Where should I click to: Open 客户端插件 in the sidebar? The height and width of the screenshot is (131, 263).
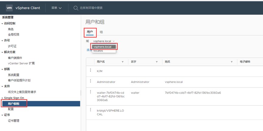[15, 58]
